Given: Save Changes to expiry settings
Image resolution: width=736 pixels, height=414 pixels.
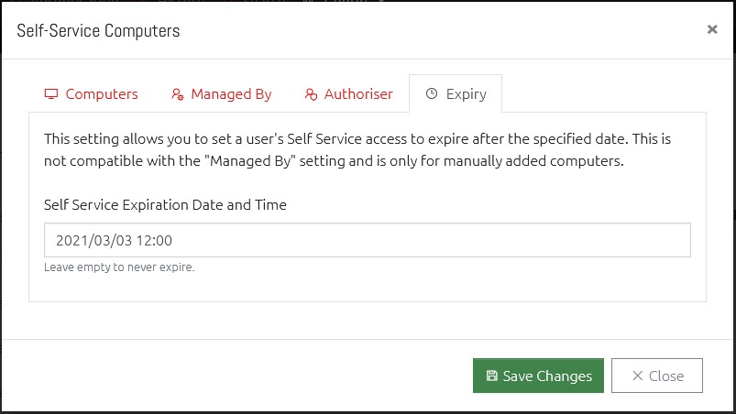Looking at the screenshot, I should [538, 376].
